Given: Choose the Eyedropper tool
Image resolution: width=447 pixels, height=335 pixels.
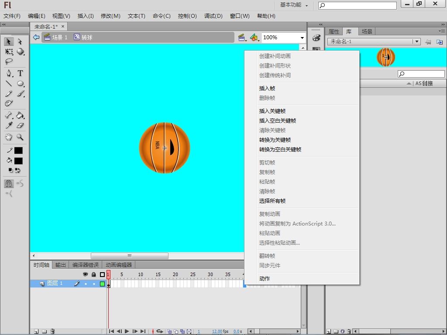Looking at the screenshot, I should pos(9,126).
